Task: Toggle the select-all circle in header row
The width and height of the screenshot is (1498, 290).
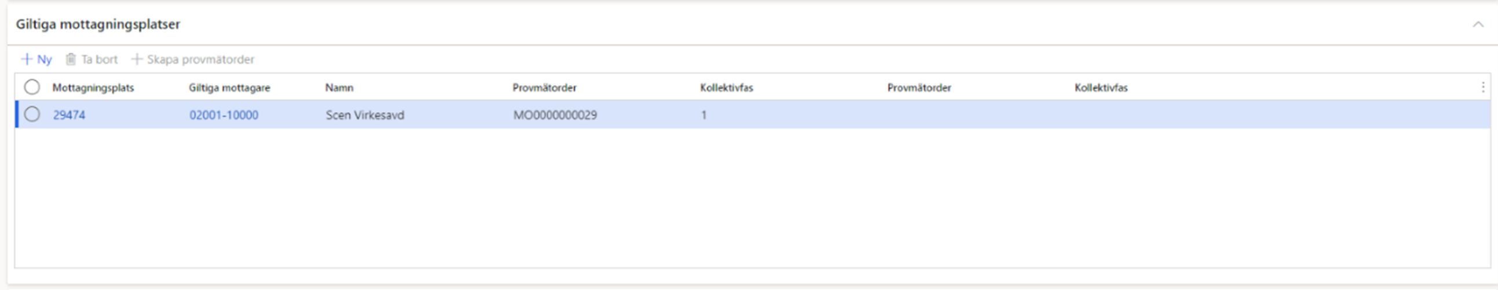Action: tap(32, 87)
